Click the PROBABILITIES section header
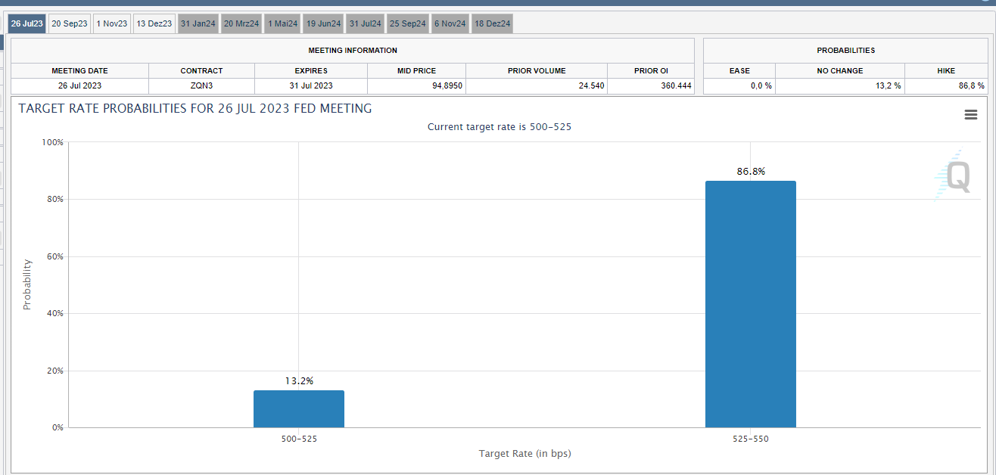Viewport: 996px width, 475px height. coord(845,50)
